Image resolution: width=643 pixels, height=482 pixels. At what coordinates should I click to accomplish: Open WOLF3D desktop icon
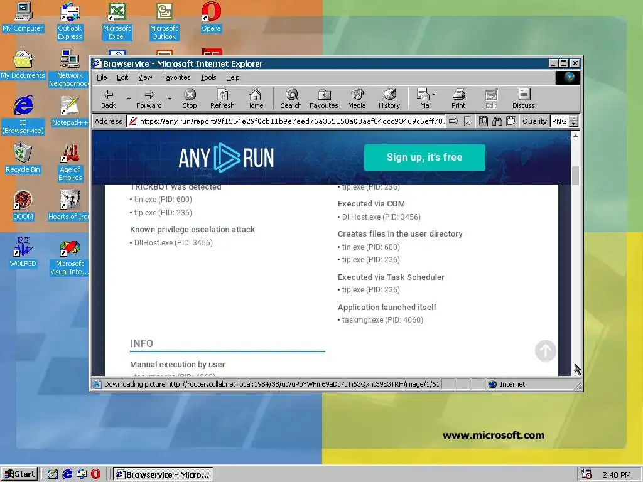23,252
